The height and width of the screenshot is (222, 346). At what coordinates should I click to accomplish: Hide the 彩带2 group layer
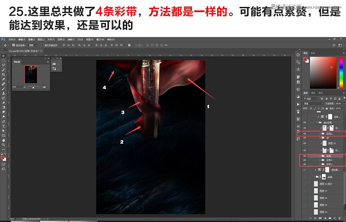305,133
